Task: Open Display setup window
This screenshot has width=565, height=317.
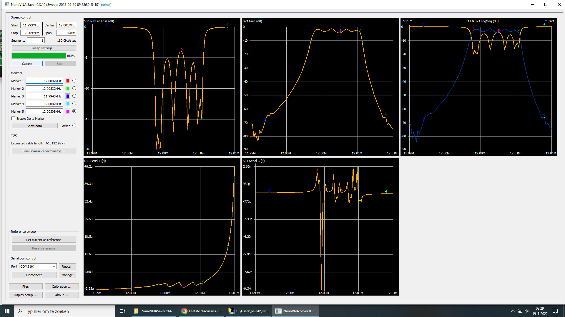Action: click(x=26, y=295)
